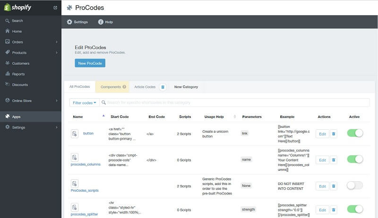This screenshot has height=218, width=378.
Task: Expand the sidebar Settings submenu chevron
Action: click(x=57, y=127)
